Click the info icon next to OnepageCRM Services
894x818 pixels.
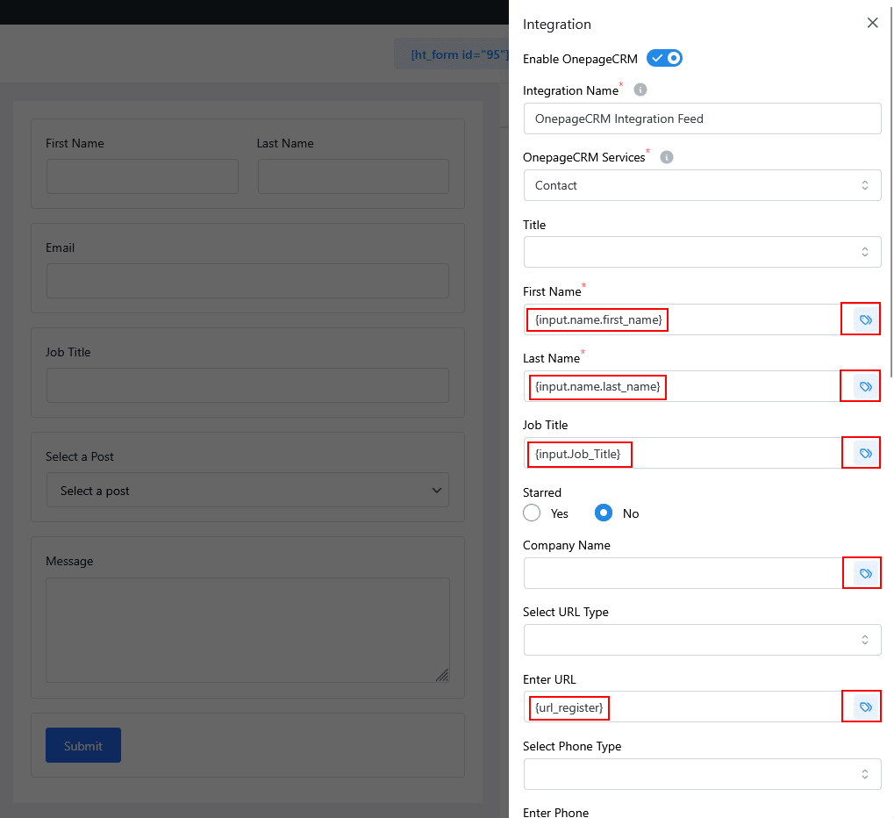click(x=667, y=157)
